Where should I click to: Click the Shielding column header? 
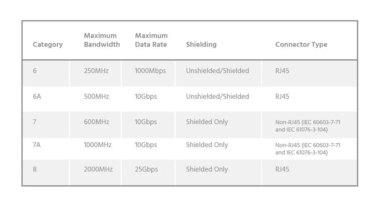coord(201,44)
